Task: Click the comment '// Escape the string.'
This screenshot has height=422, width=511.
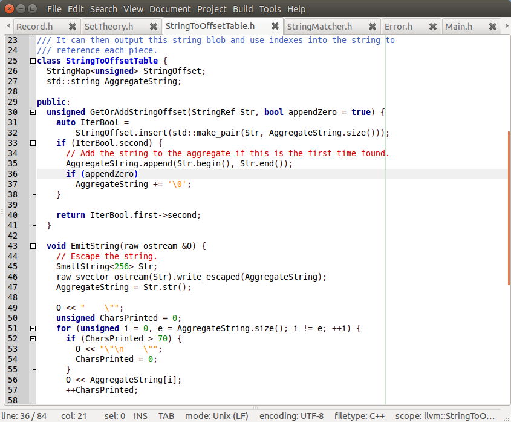Action: click(x=106, y=256)
